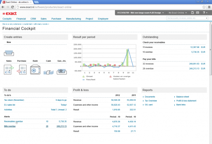Reload the page with refresh icon
Viewport: 212px width, 144px height.
click(12, 7)
